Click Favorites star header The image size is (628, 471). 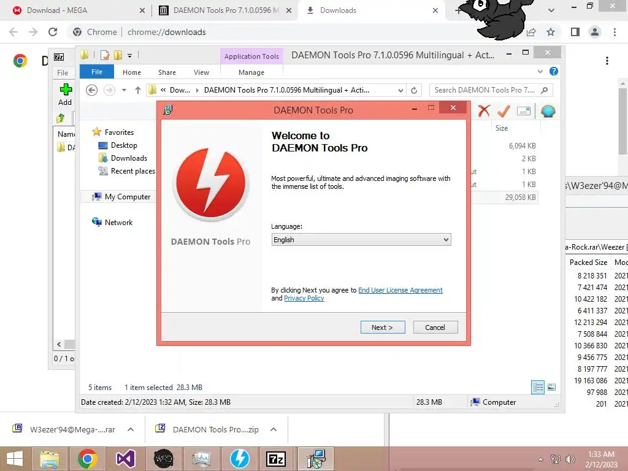[119, 132]
